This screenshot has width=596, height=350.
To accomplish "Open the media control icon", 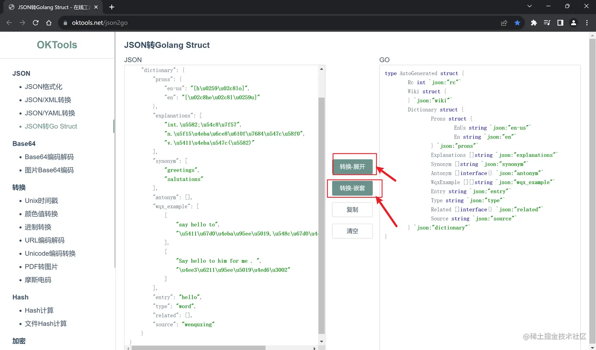I will click(547, 23).
